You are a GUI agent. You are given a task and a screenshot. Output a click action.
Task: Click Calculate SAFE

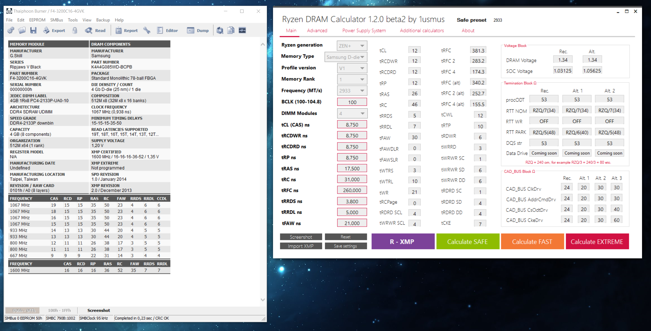[x=468, y=241]
